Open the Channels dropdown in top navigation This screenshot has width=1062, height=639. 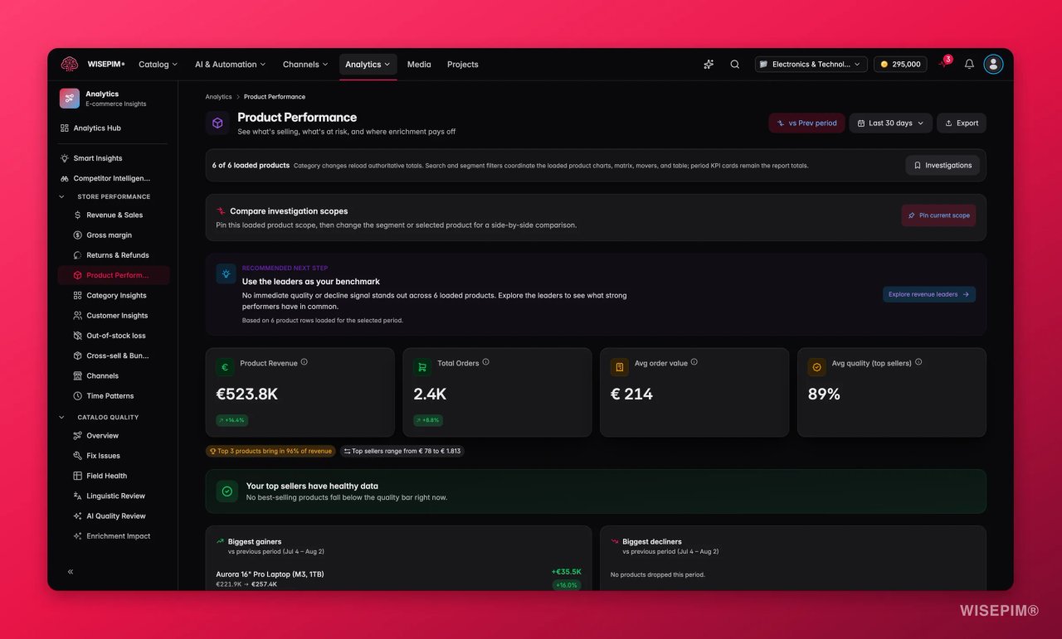click(305, 65)
